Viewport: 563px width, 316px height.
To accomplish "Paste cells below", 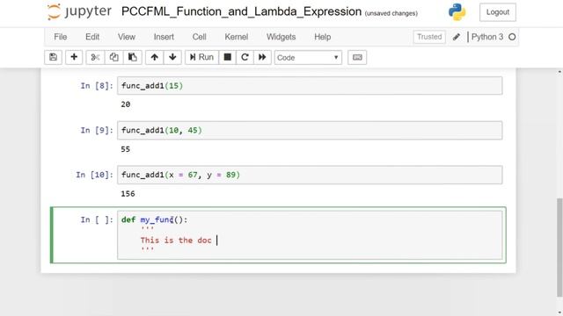I will point(133,57).
